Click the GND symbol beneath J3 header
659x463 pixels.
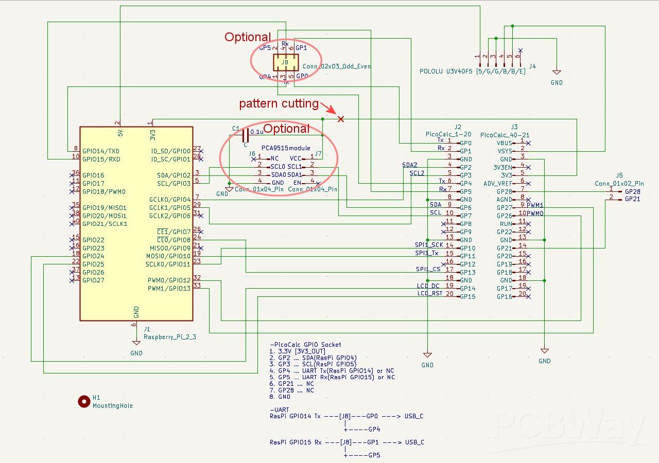pos(545,351)
